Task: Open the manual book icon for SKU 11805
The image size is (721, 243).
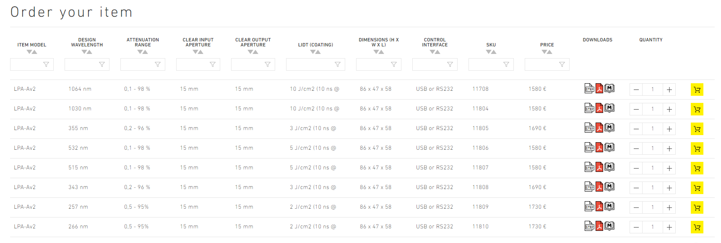Action: coord(609,128)
